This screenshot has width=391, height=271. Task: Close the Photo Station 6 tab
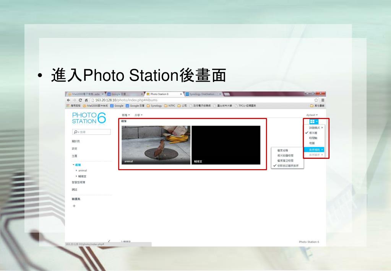(x=181, y=94)
